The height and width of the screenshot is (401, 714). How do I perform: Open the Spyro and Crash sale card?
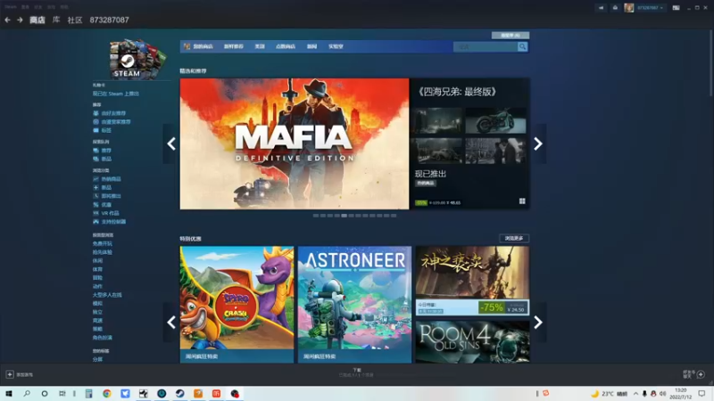click(x=237, y=304)
